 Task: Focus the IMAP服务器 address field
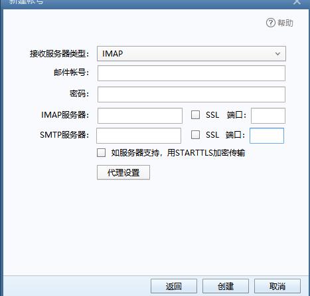coord(140,116)
